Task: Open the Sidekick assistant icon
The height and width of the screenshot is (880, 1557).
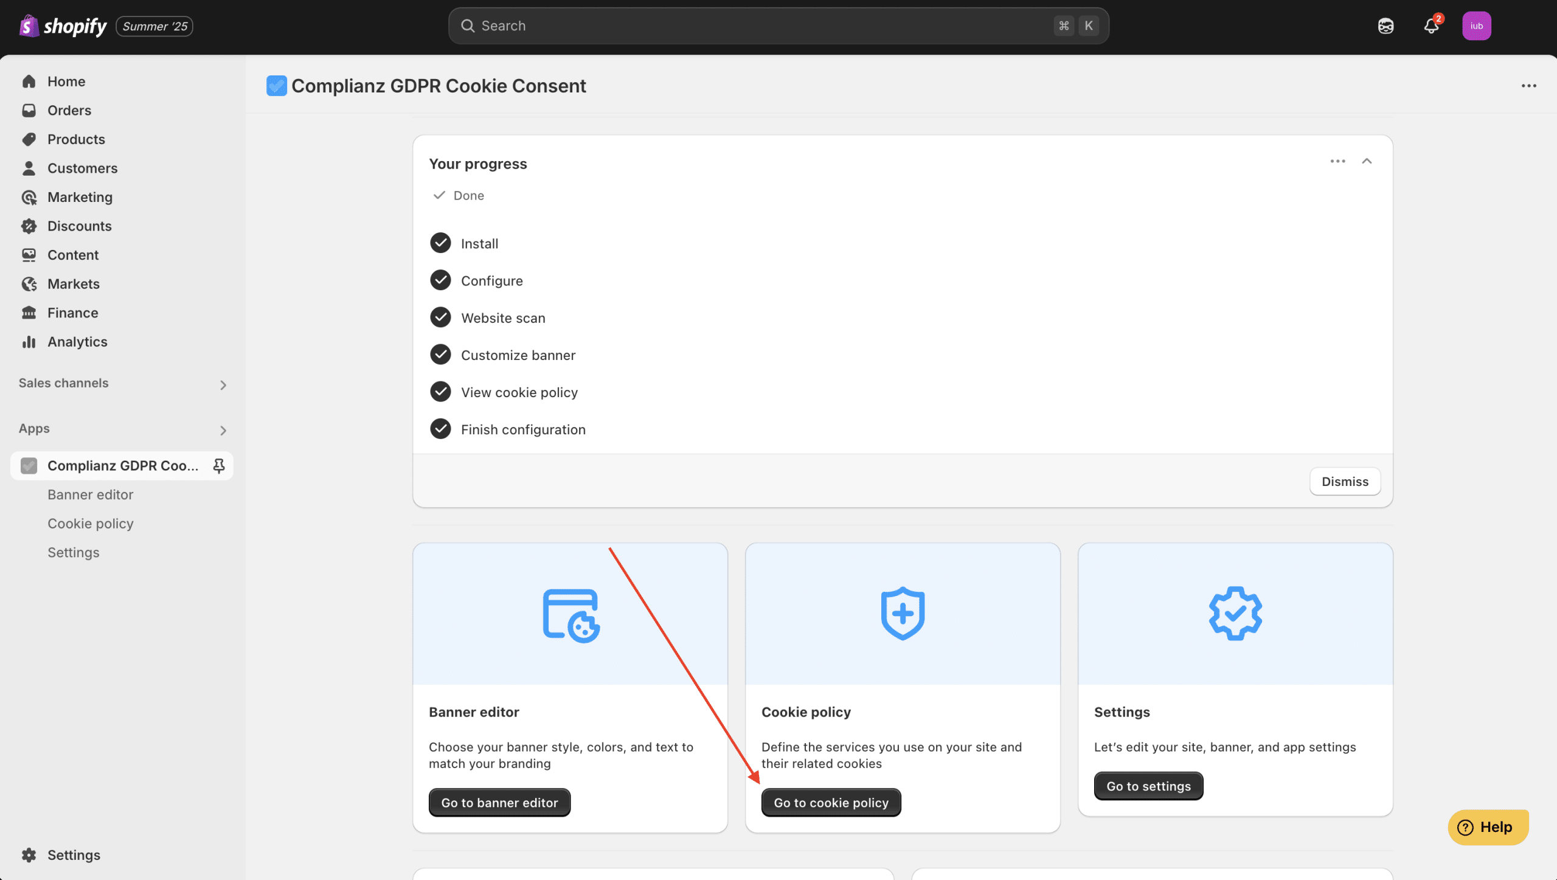Action: pyautogui.click(x=1385, y=26)
